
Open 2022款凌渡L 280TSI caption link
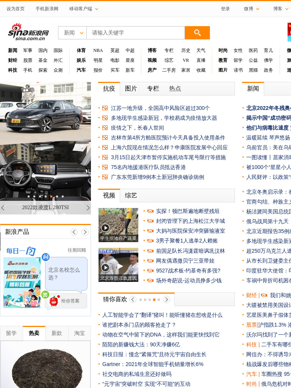click(x=45, y=208)
